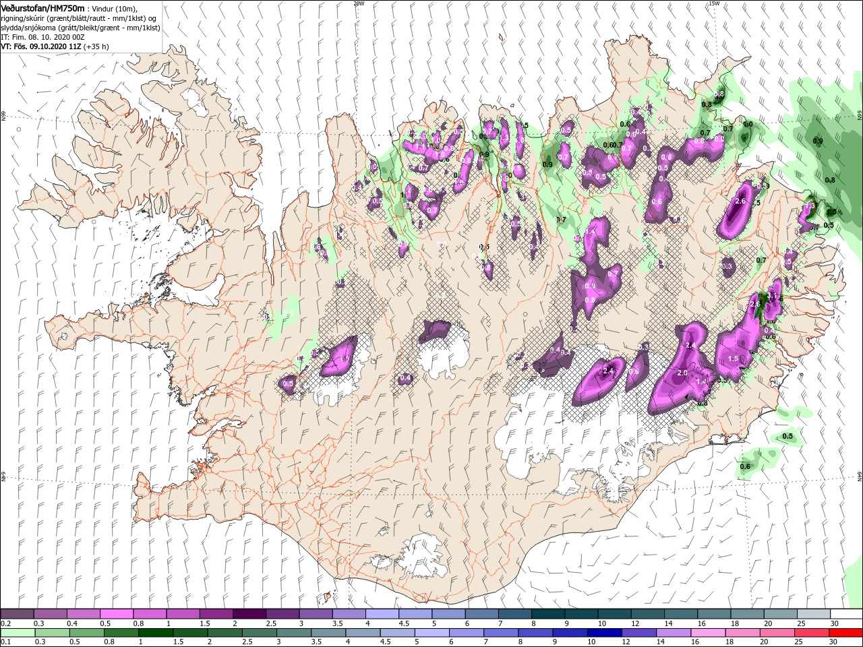Pick bottom legend row swatch labeled 8
The width and height of the screenshot is (863, 647).
point(535,633)
